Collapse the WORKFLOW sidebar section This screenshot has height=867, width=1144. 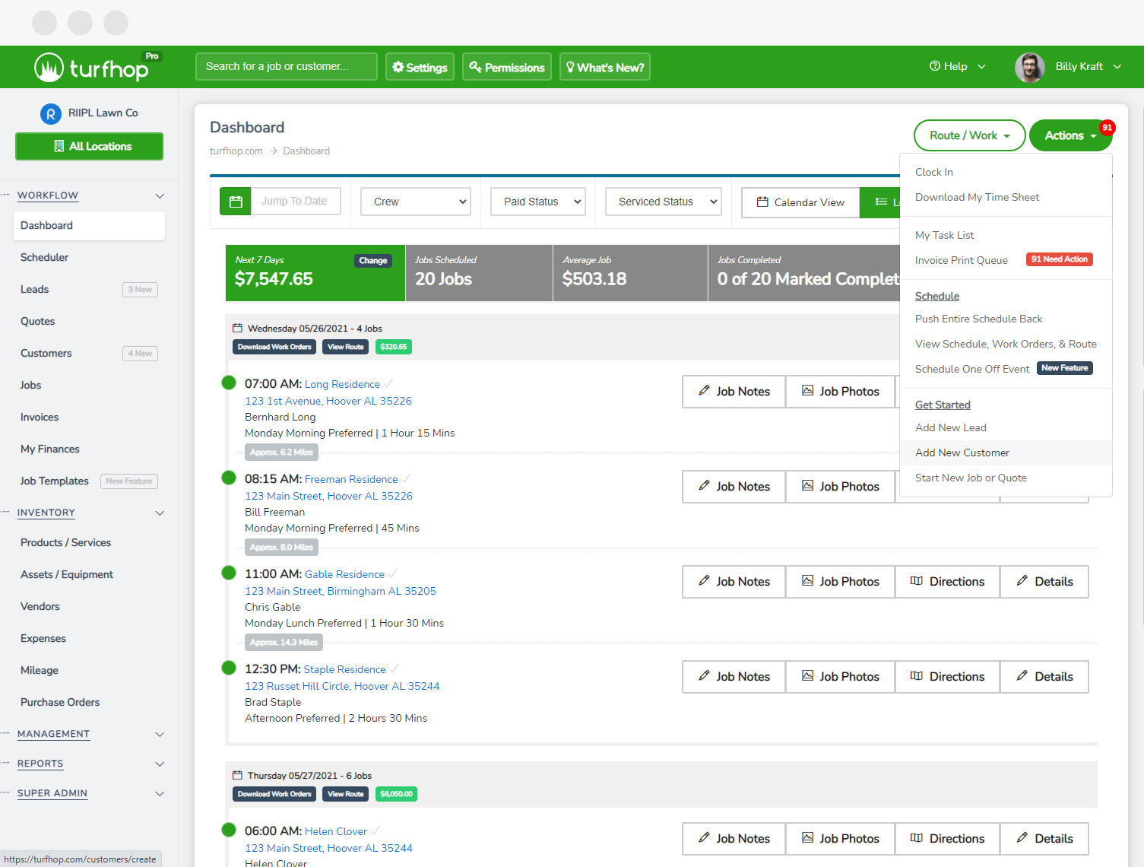coord(160,195)
